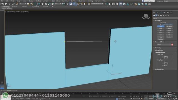Activate Select and Scale tool
Screen dimensions: 178x100
coord(49,4)
